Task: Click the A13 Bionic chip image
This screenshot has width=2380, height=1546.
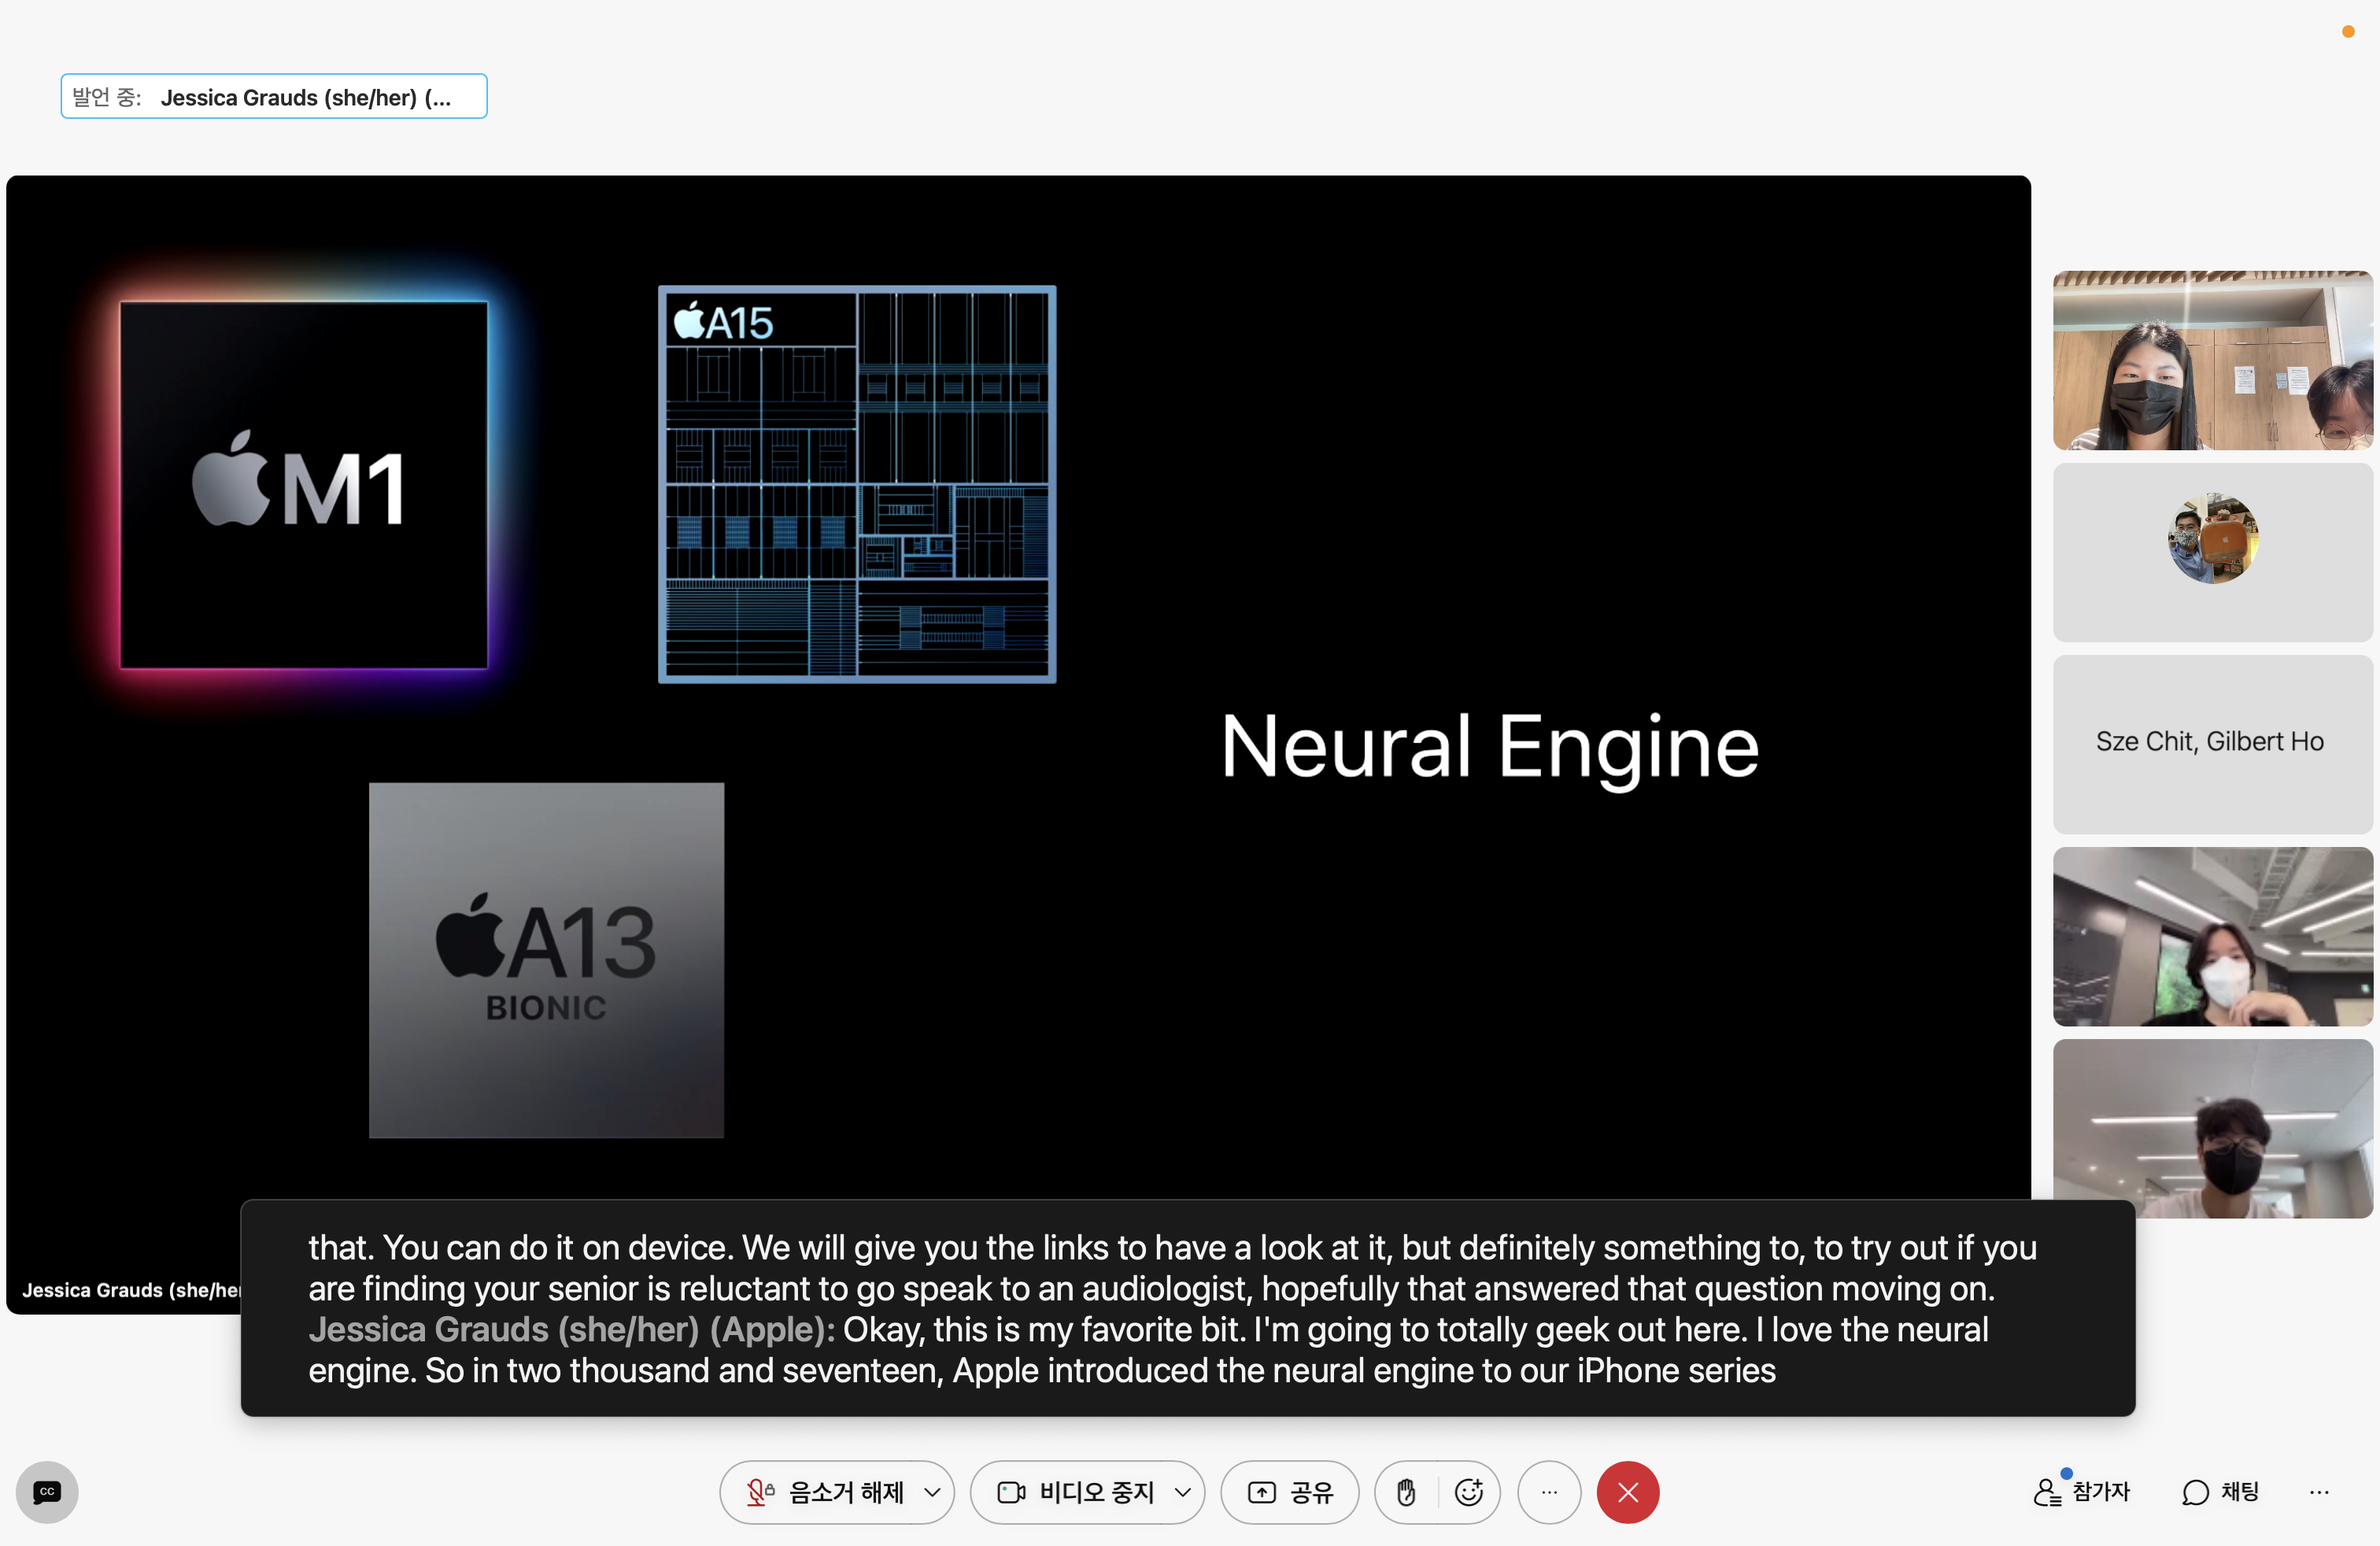Action: (x=546, y=960)
